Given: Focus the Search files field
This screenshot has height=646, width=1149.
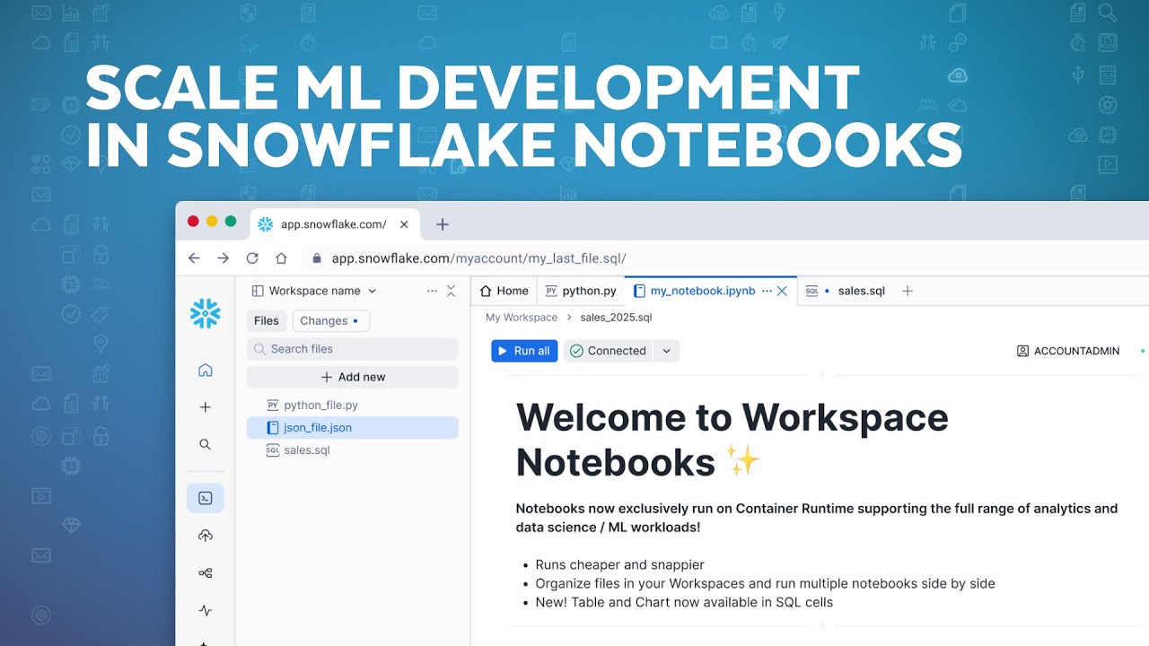Looking at the screenshot, I should (x=353, y=349).
